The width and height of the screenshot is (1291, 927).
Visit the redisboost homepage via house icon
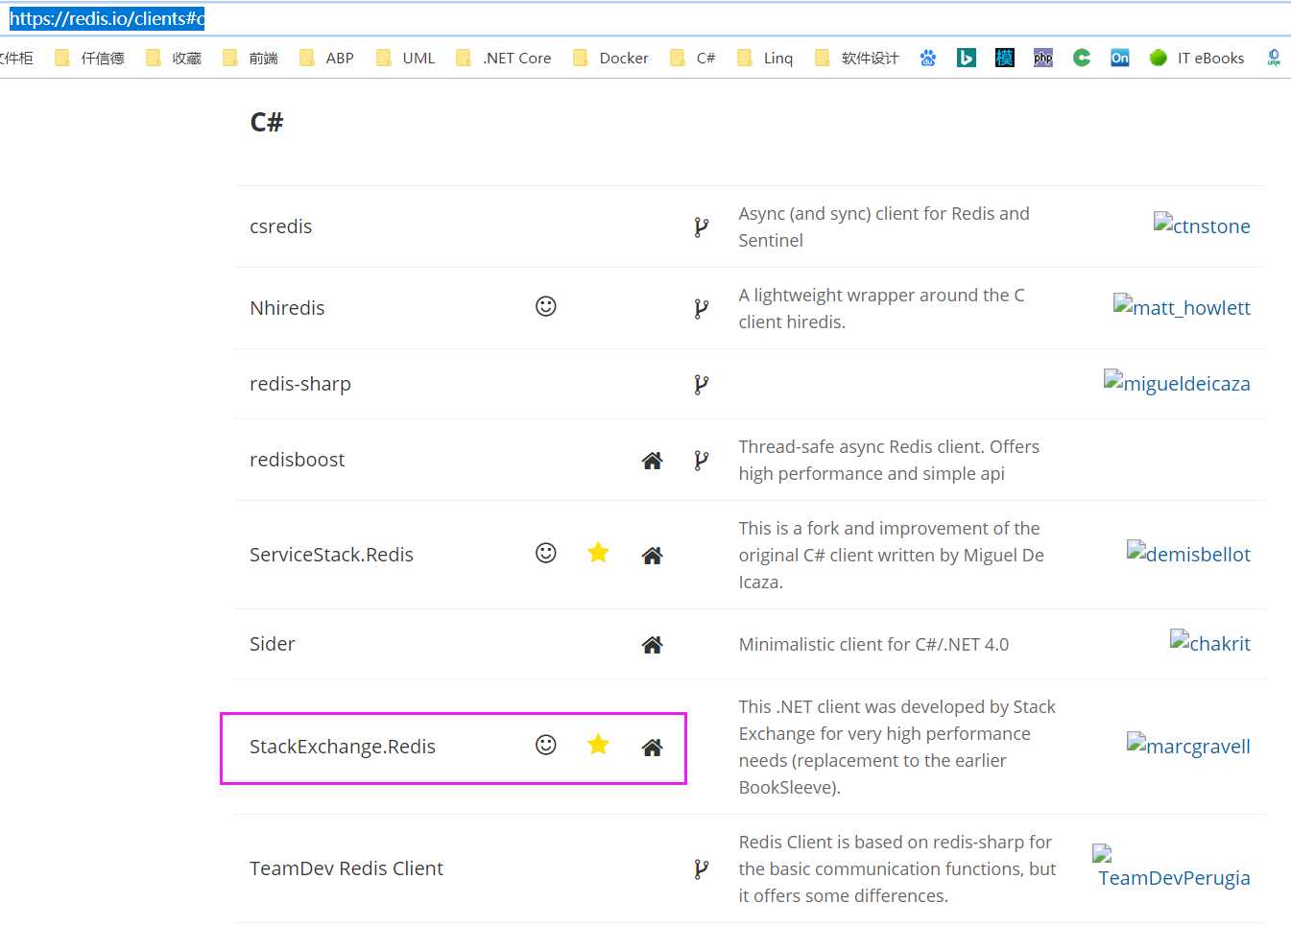653,461
